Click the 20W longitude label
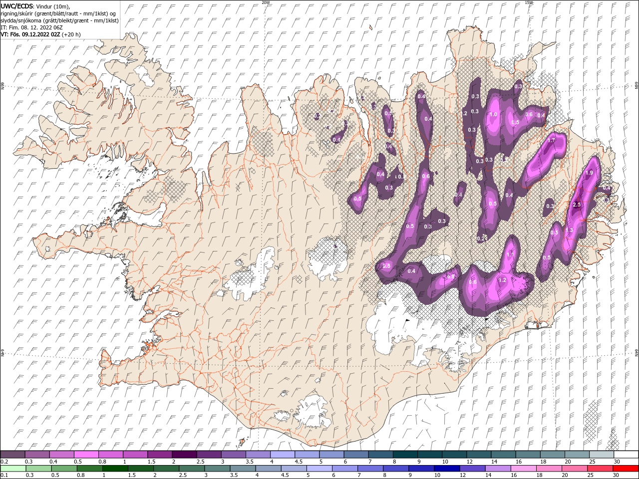 tap(266, 2)
